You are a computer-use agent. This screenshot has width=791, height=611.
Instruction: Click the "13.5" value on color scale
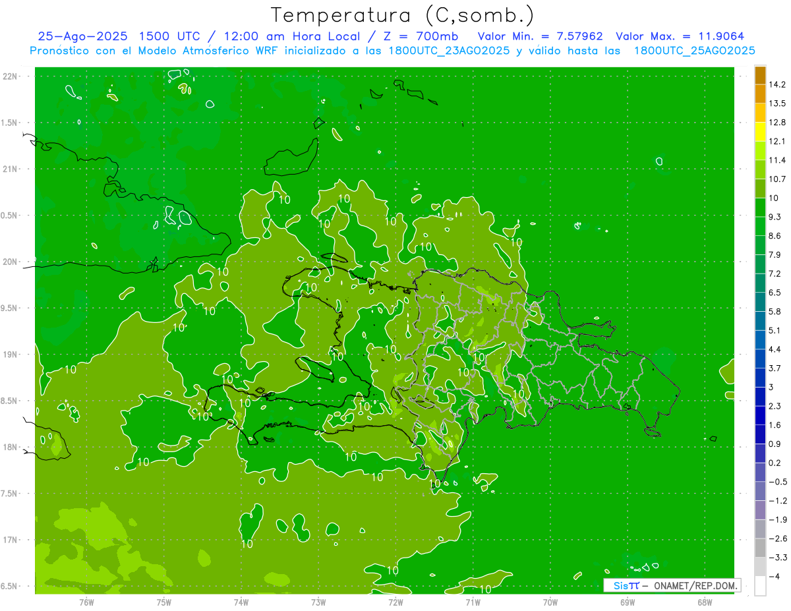click(x=778, y=103)
